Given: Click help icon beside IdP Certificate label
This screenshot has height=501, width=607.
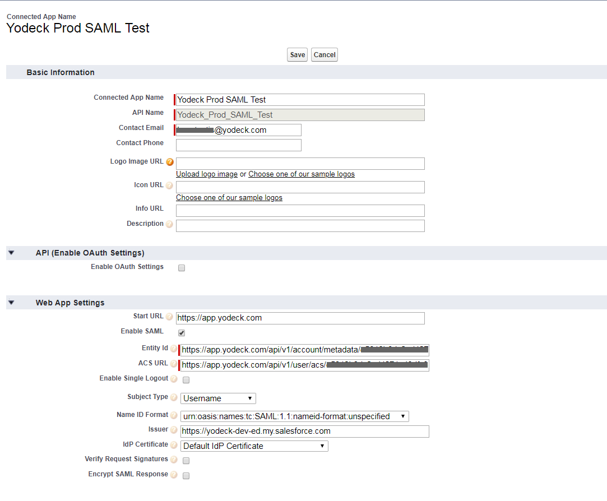Looking at the screenshot, I should [x=174, y=445].
